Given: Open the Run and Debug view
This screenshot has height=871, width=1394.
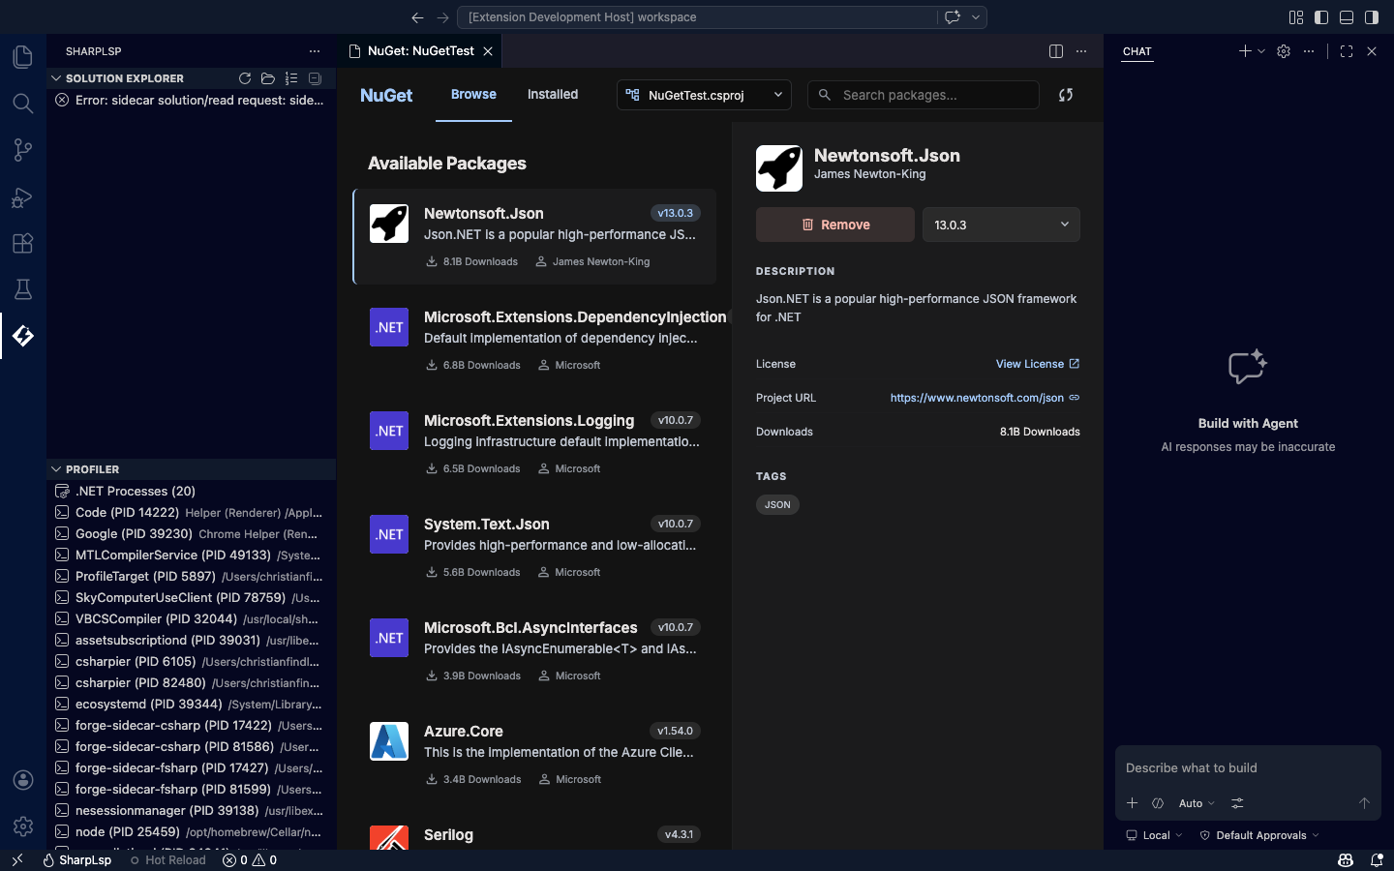Looking at the screenshot, I should 23,196.
